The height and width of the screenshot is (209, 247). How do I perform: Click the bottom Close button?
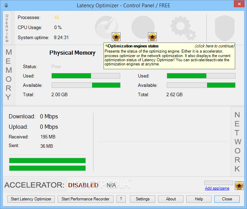click(227, 199)
